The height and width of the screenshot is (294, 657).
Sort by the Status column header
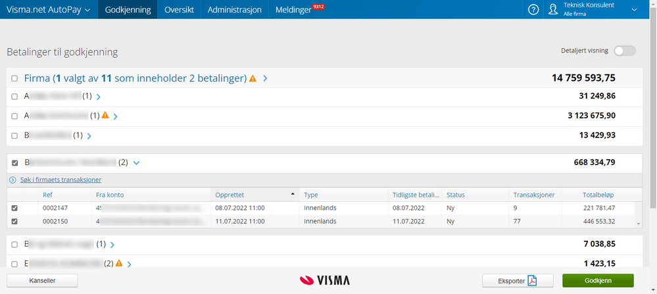point(475,195)
